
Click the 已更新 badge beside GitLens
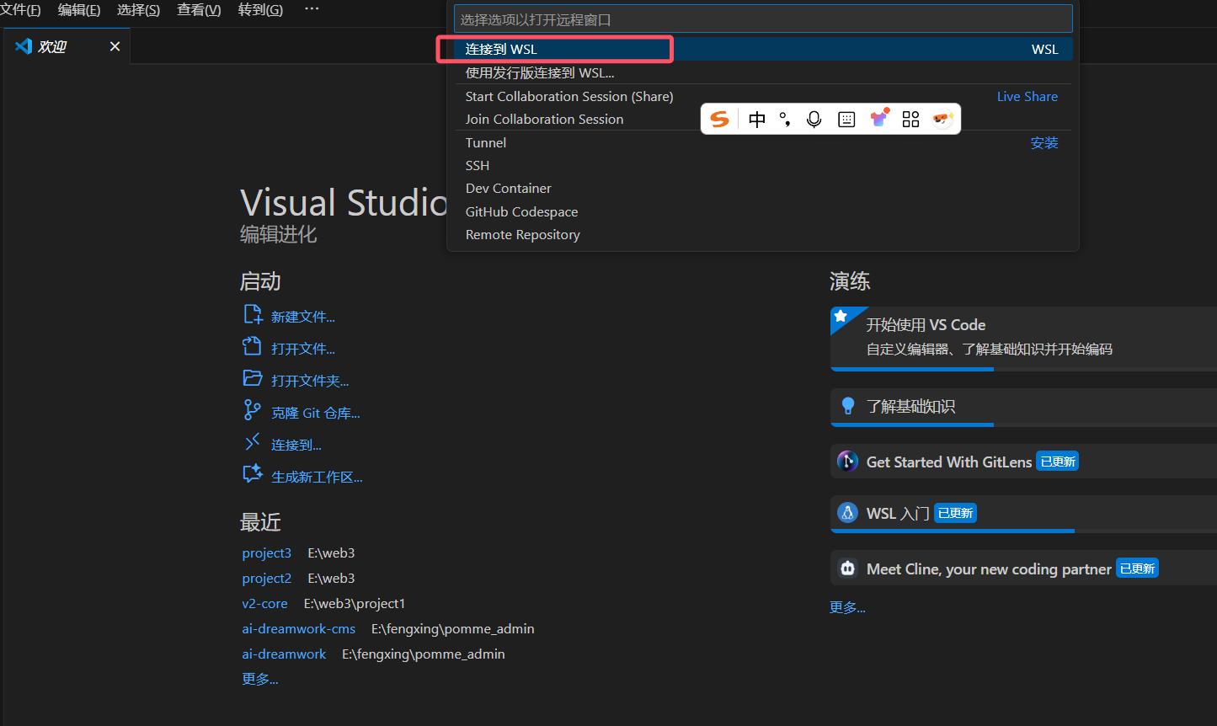[x=1058, y=462]
